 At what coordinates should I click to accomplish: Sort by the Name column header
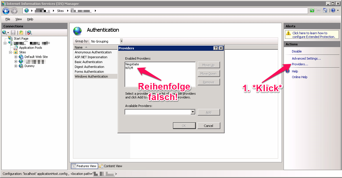pyautogui.click(x=95, y=47)
